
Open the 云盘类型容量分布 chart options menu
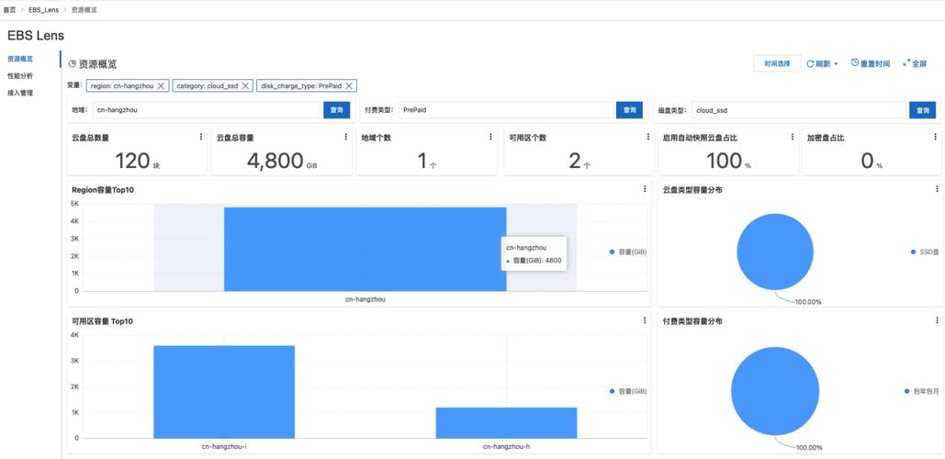937,189
